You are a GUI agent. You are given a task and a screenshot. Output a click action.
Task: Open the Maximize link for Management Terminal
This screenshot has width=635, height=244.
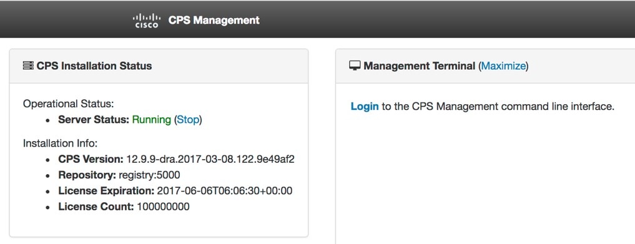(503, 66)
